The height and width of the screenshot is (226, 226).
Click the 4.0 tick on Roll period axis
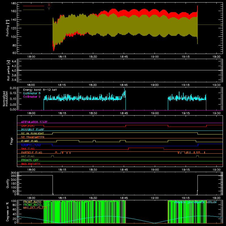[14, 71]
